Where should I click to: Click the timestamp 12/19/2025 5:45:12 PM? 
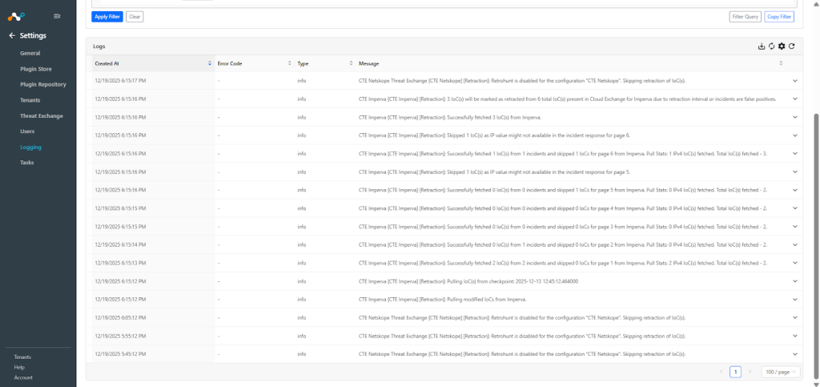click(x=120, y=354)
